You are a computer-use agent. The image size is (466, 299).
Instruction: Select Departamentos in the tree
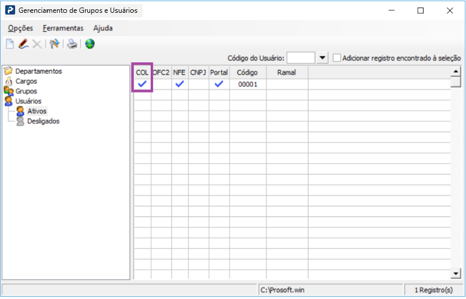[38, 72]
